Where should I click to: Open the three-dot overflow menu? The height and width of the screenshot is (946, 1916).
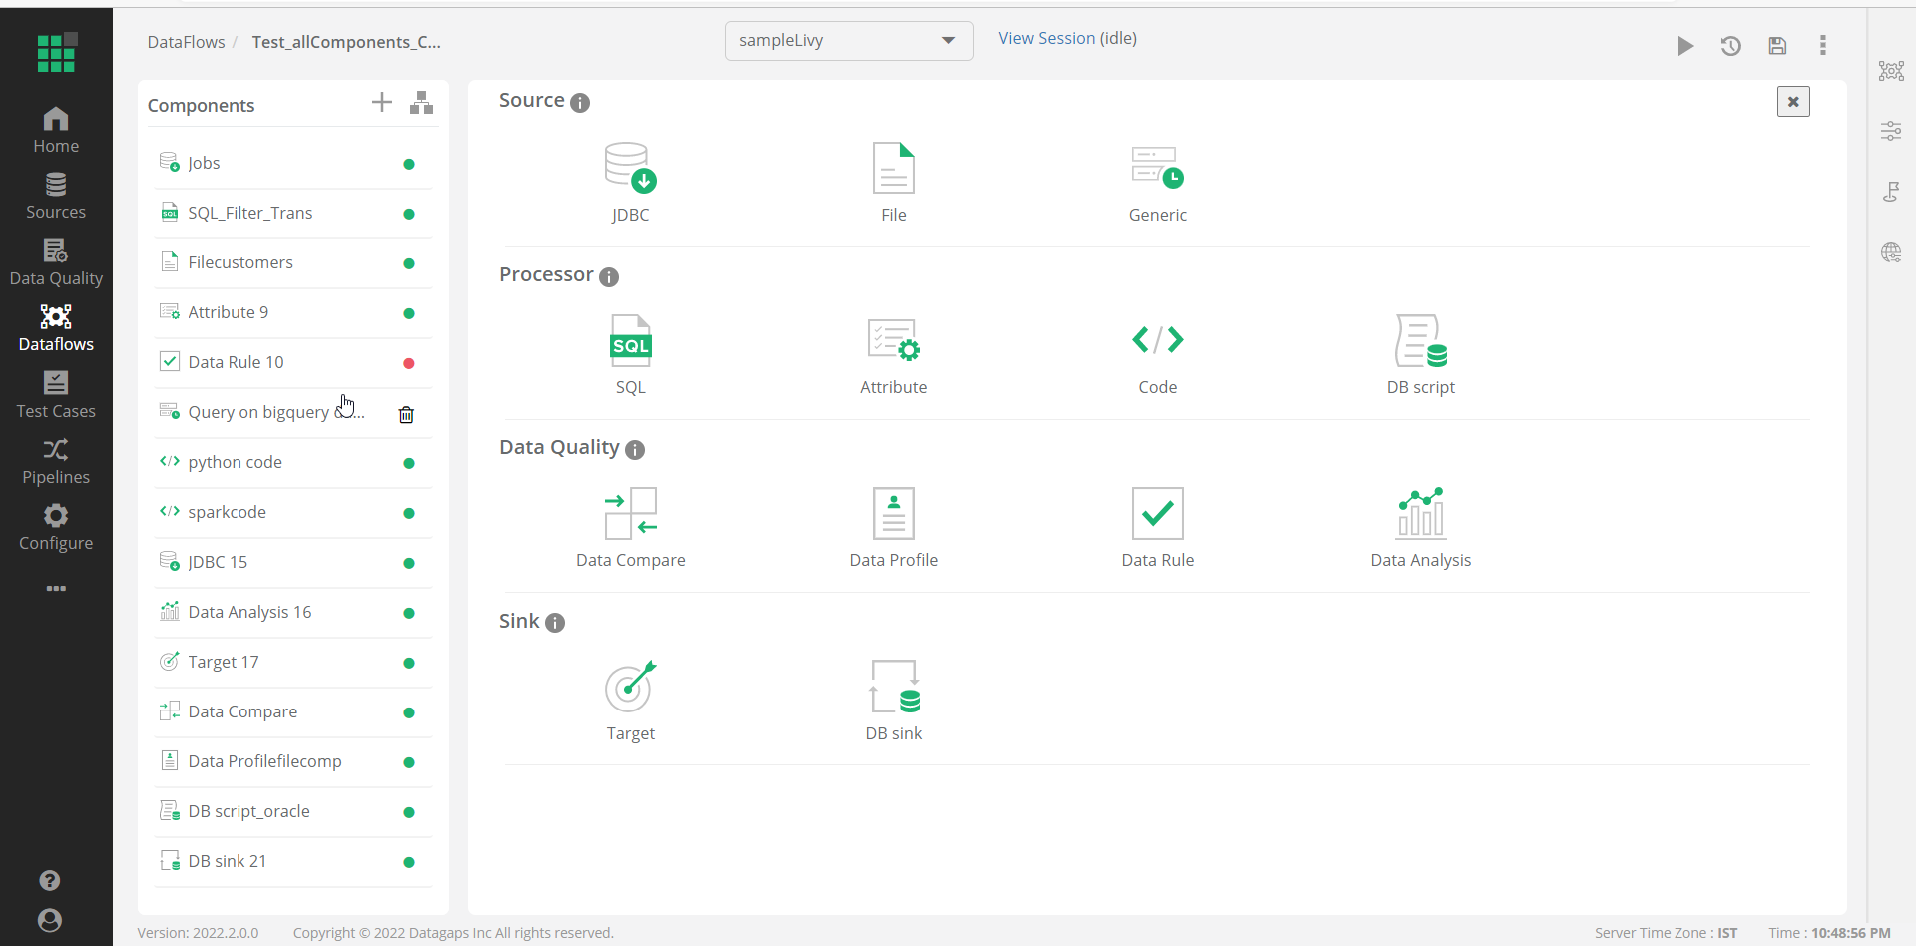coord(1823,45)
